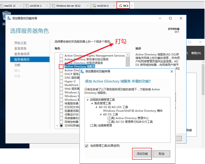Check the DNS 服务器 role
This screenshot has height=164, width=205.
coord(61,78)
